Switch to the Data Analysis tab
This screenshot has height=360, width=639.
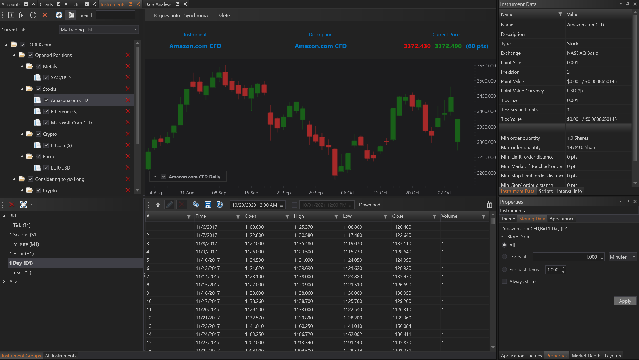(x=158, y=4)
